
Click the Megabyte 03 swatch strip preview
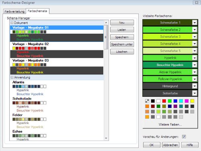pyautogui.click(x=29, y=65)
